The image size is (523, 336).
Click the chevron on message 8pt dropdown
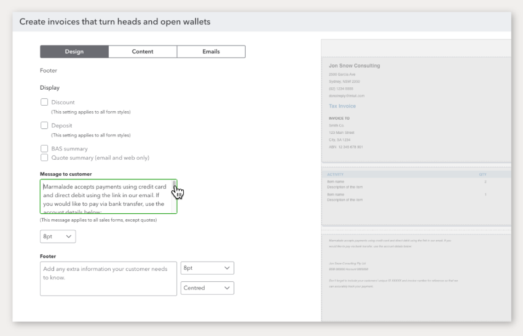click(x=68, y=236)
